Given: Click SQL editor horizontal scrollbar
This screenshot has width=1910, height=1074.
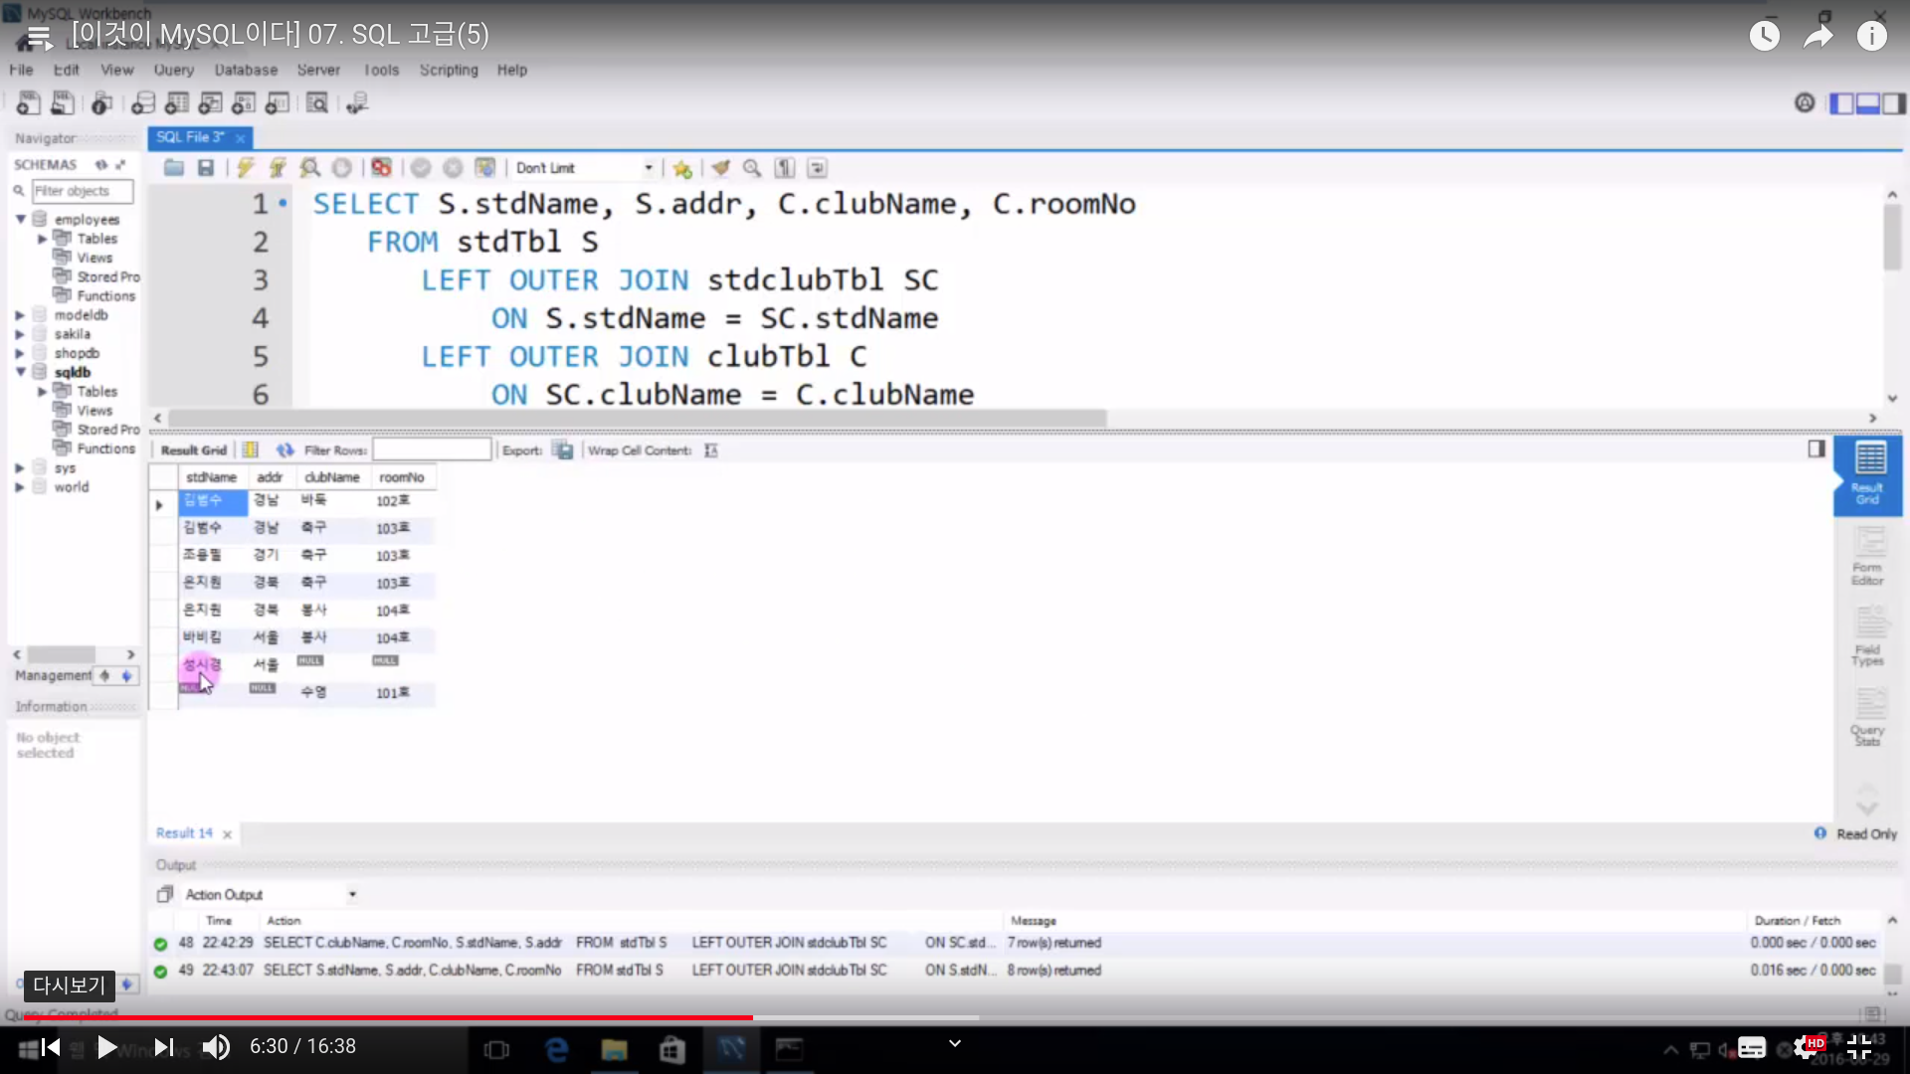Looking at the screenshot, I should coord(637,419).
